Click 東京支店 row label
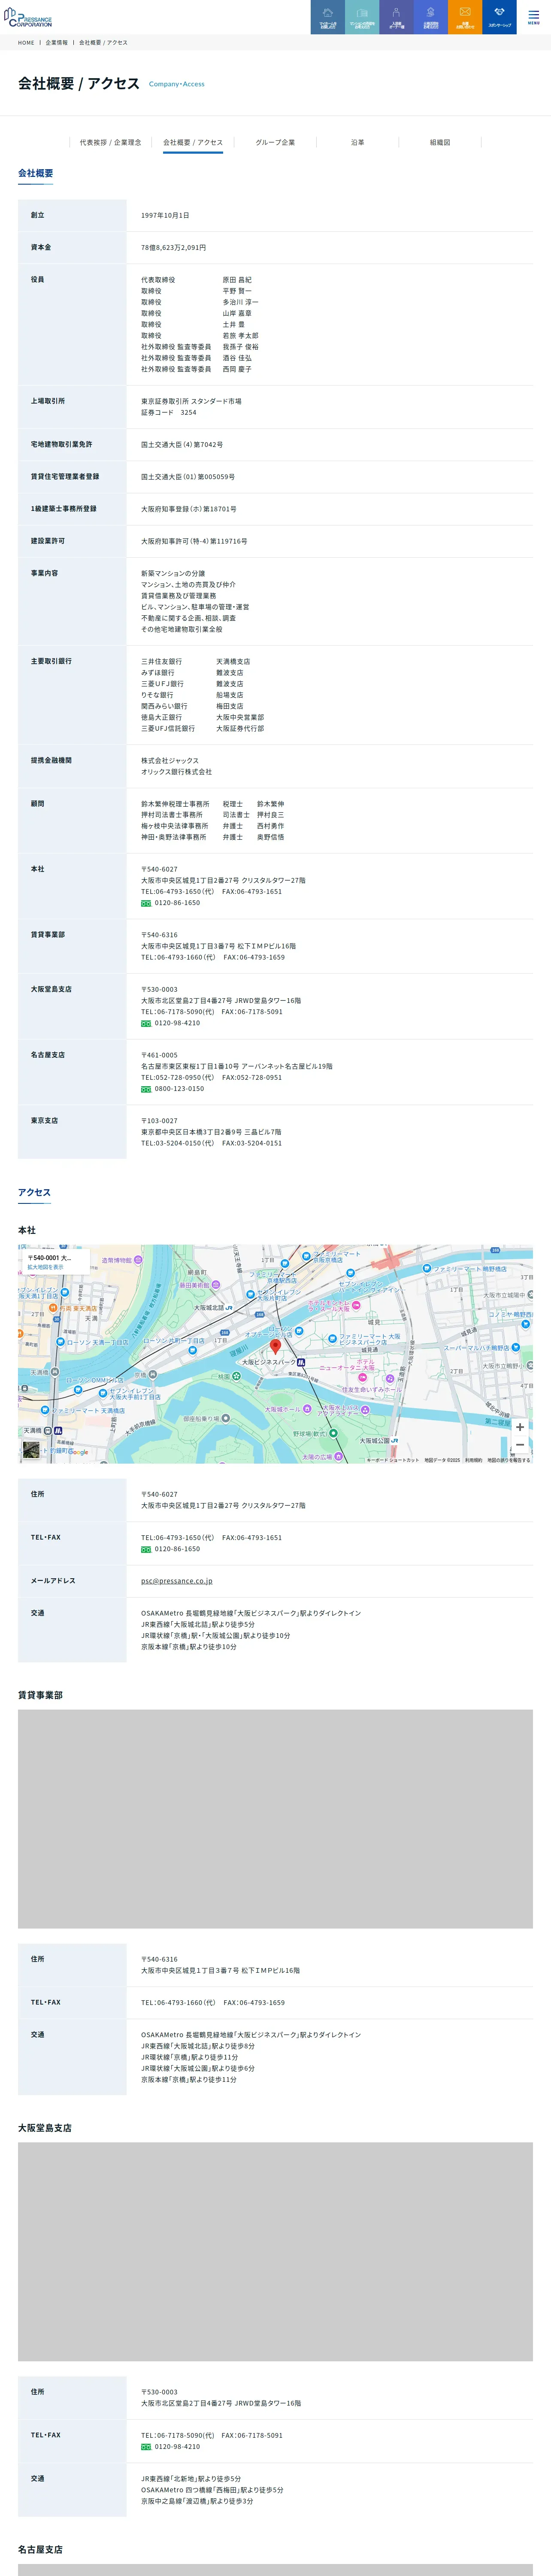Screen dimensions: 551x2576 coord(44,1121)
